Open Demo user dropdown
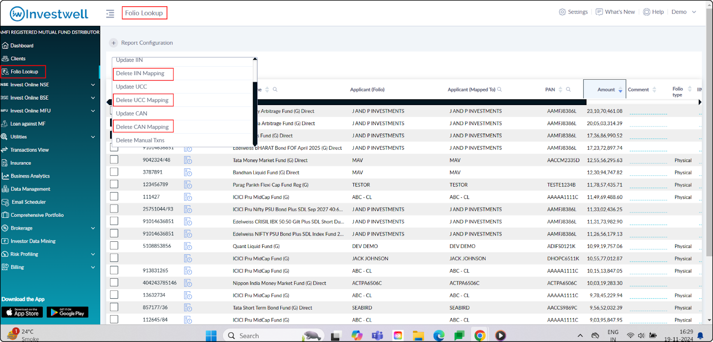 click(x=684, y=12)
